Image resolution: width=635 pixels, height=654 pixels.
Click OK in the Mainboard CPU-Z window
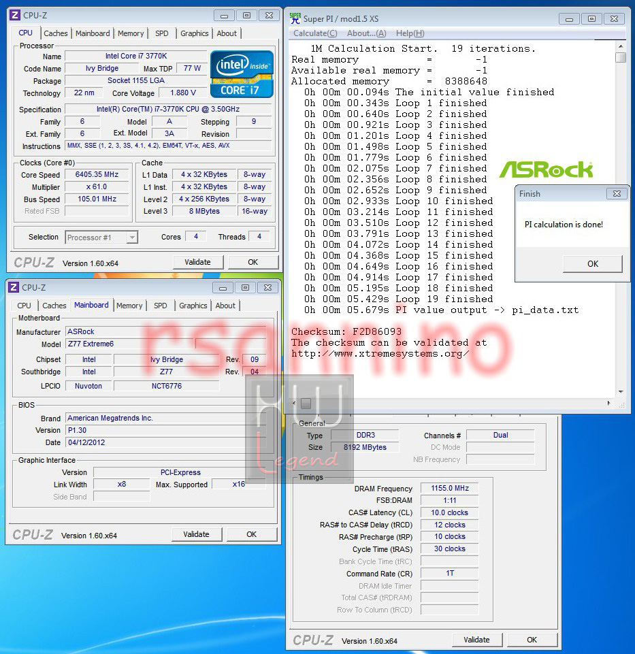point(252,534)
